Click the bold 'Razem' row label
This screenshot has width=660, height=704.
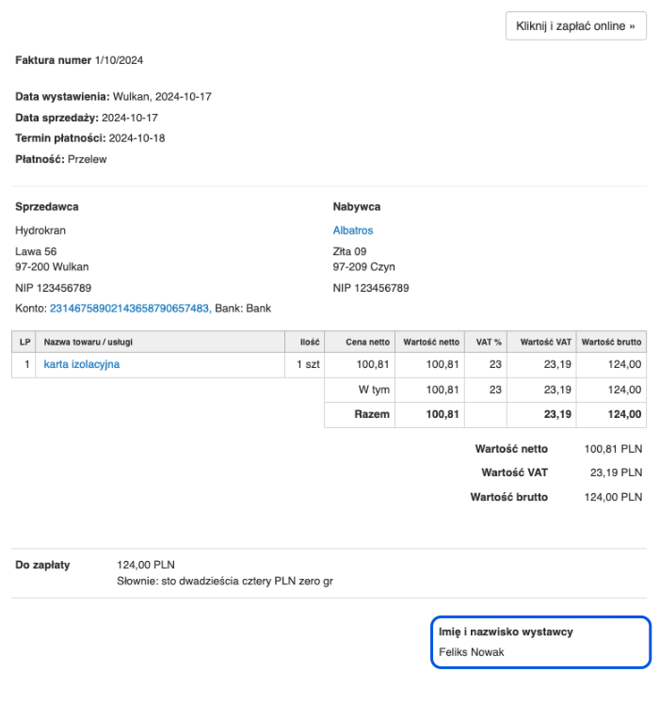tap(372, 414)
